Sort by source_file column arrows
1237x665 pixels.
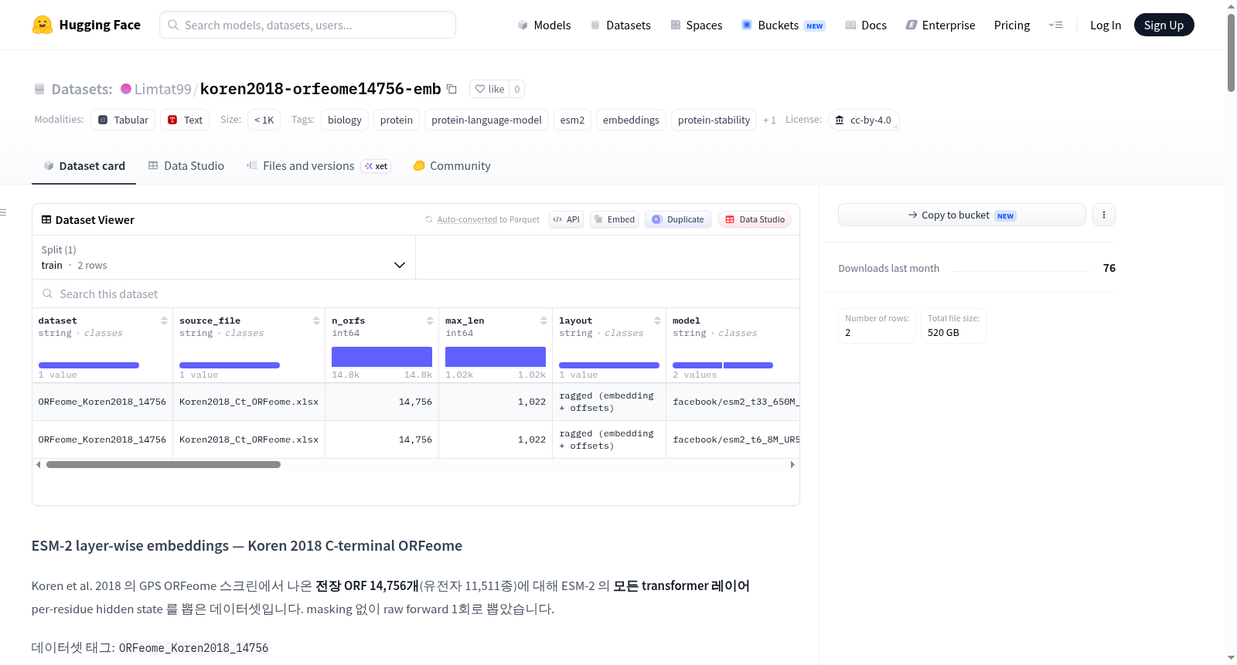[316, 321]
